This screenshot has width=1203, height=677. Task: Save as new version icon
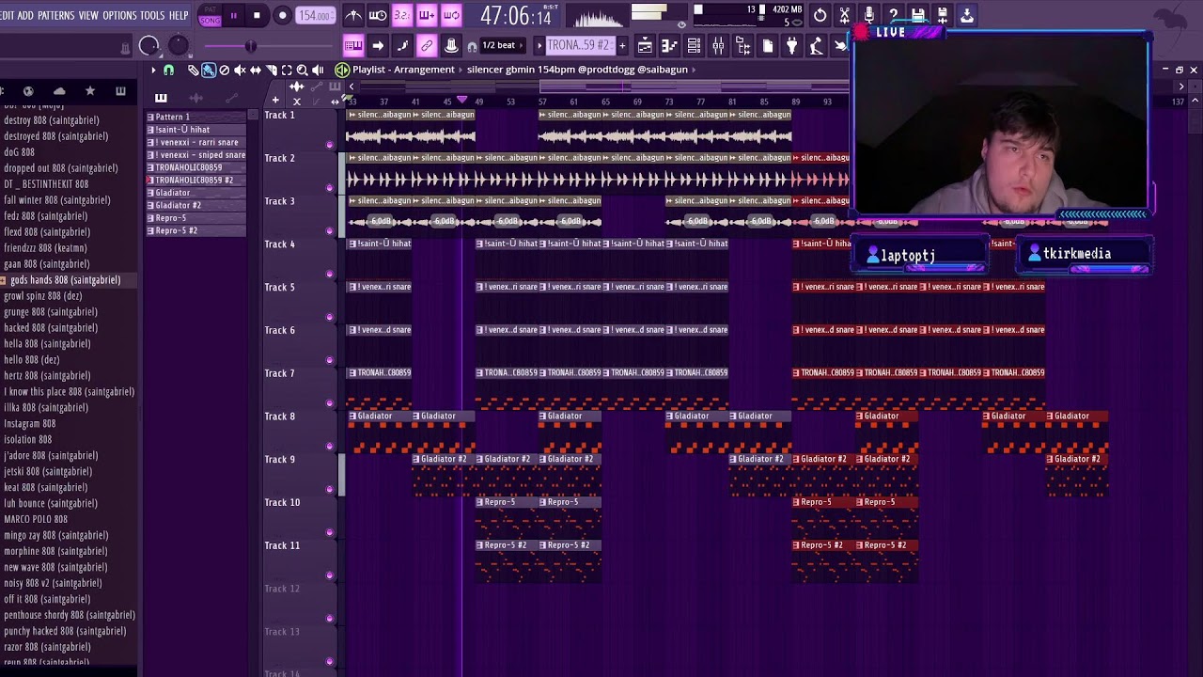(943, 15)
